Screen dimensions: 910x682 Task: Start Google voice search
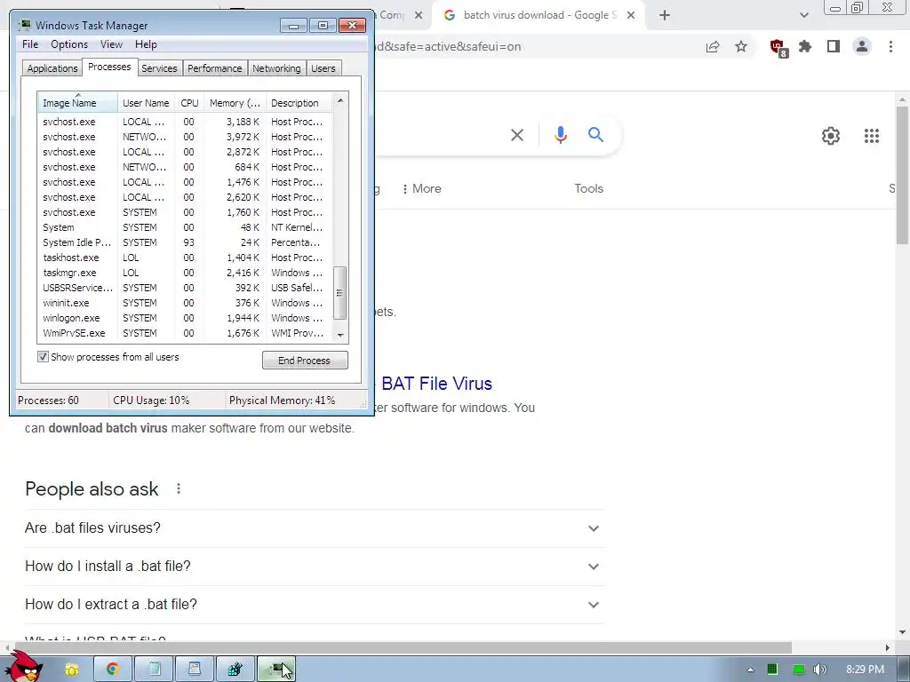[x=561, y=135]
